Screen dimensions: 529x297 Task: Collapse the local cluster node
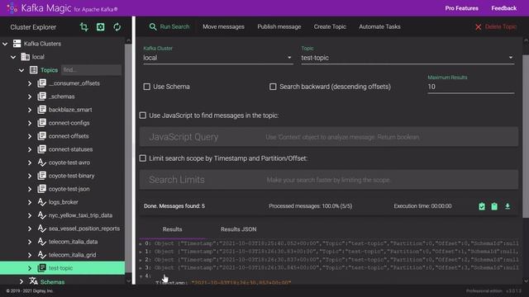click(x=13, y=57)
